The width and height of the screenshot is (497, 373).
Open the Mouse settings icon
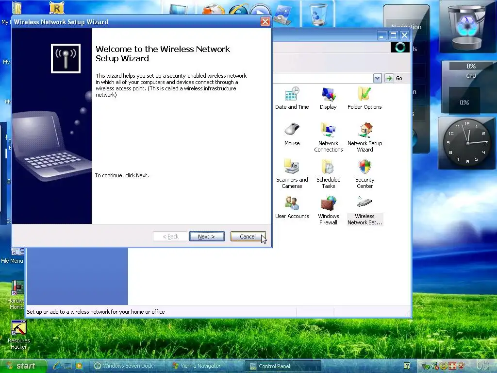(x=292, y=135)
